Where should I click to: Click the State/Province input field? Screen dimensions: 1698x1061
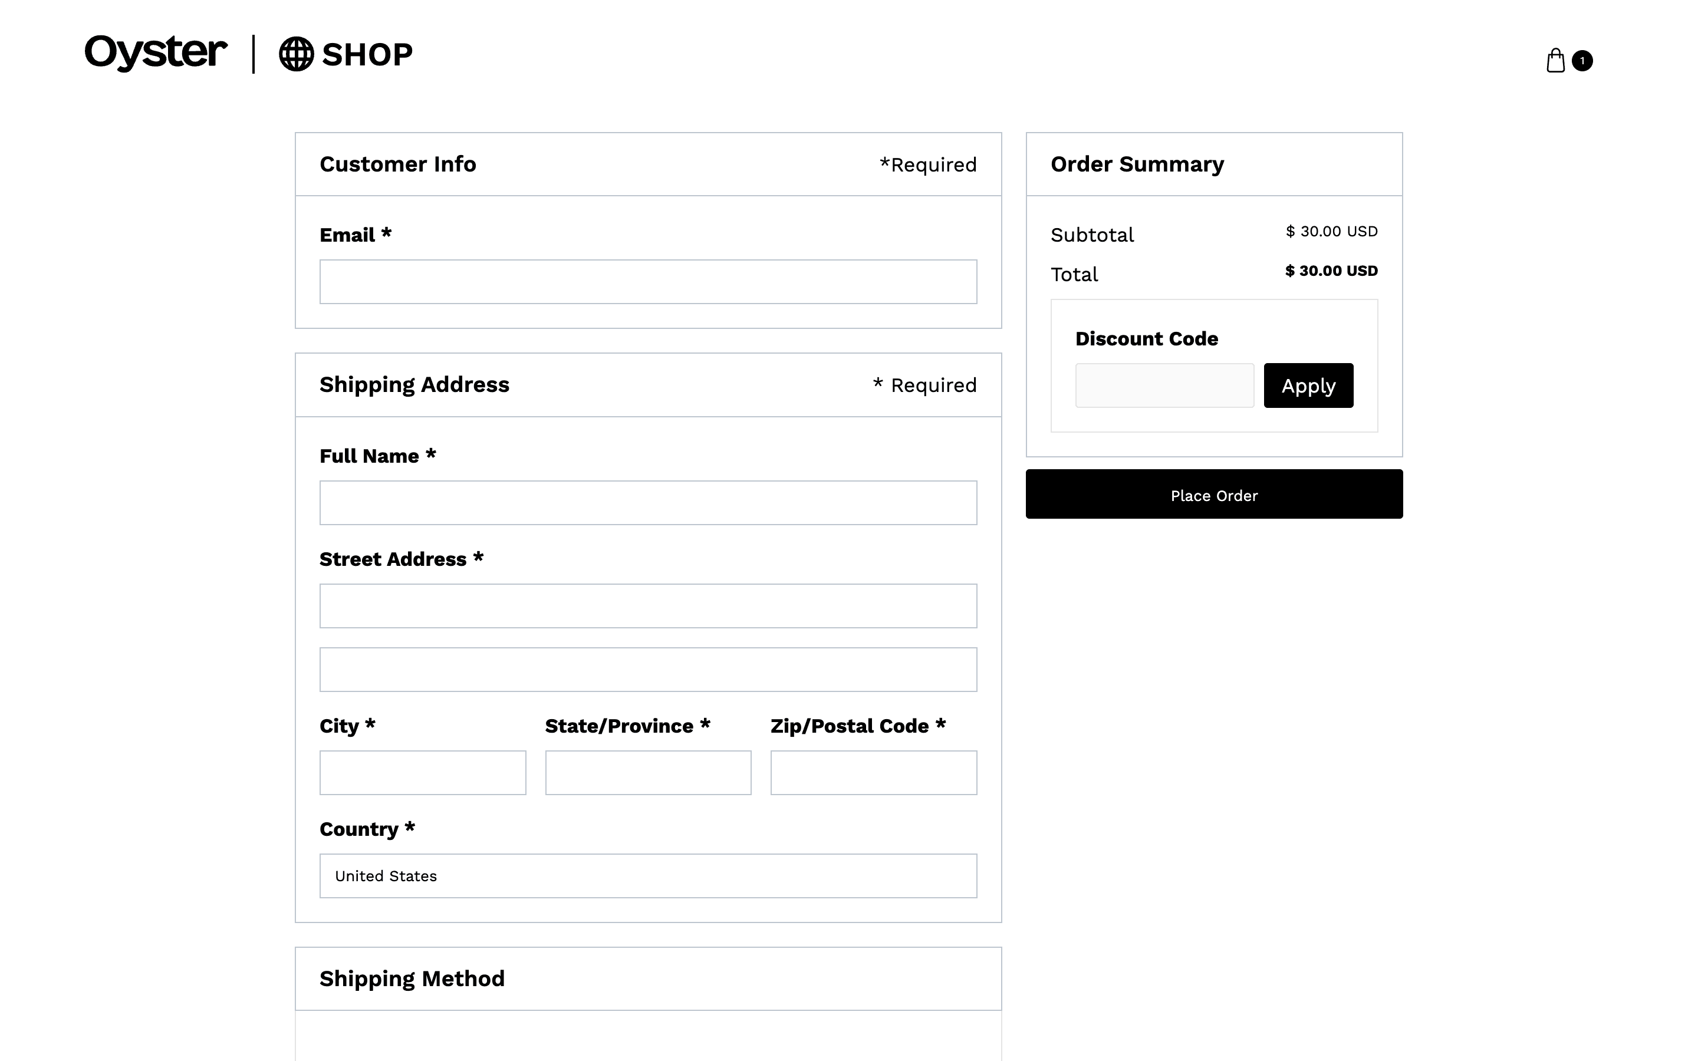click(647, 773)
